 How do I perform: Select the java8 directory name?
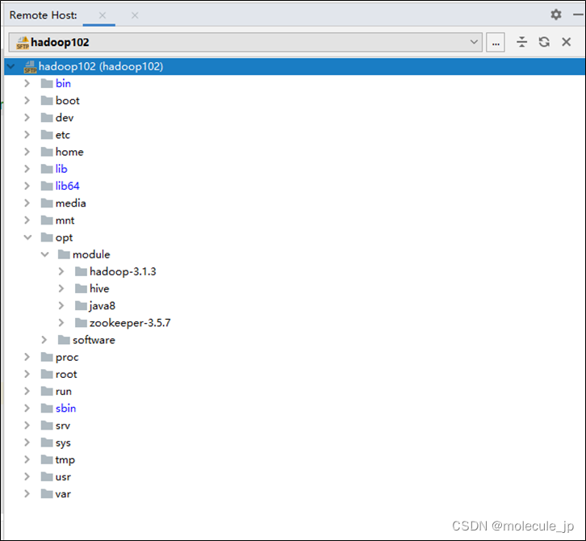102,306
